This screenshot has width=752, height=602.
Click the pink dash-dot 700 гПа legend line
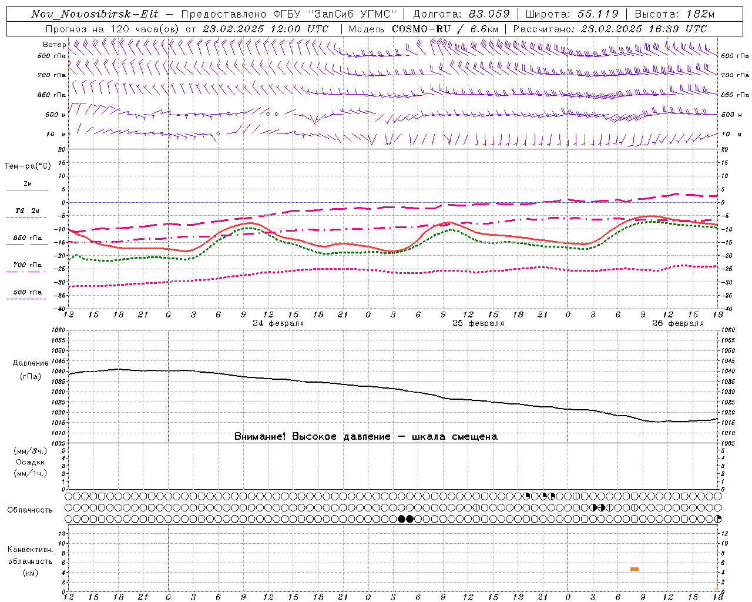point(26,272)
